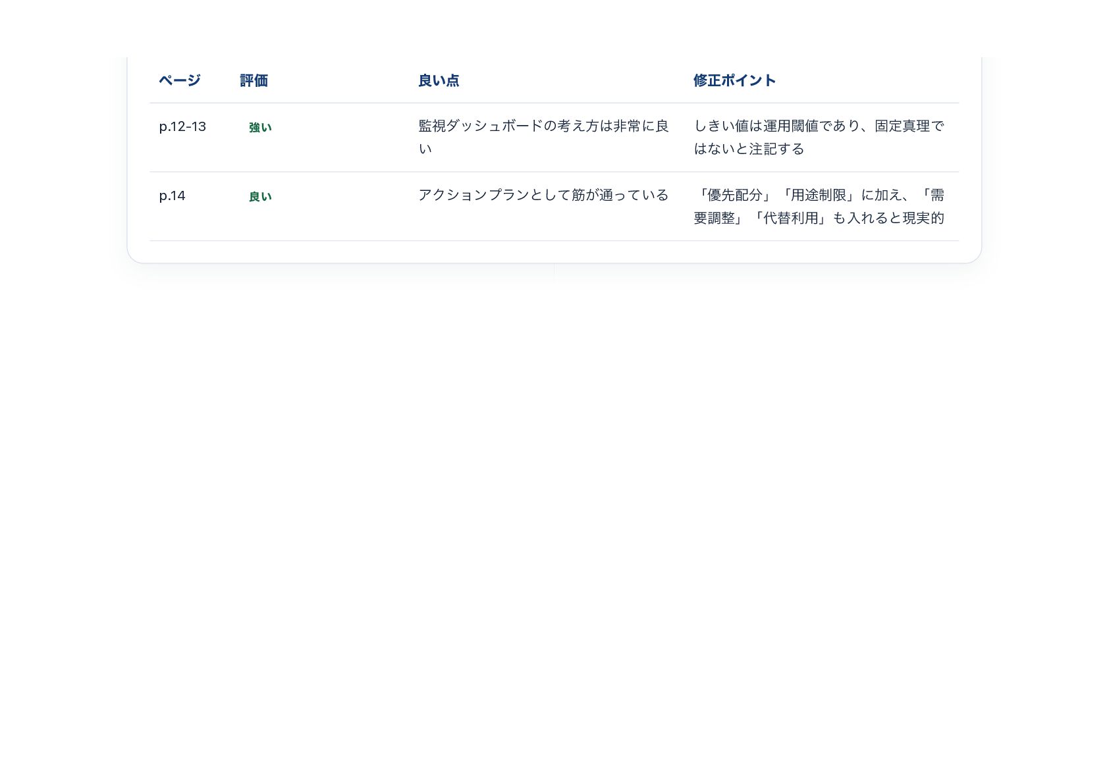Select the アクションプラン good-point text
The width and height of the screenshot is (1109, 784).
(543, 195)
